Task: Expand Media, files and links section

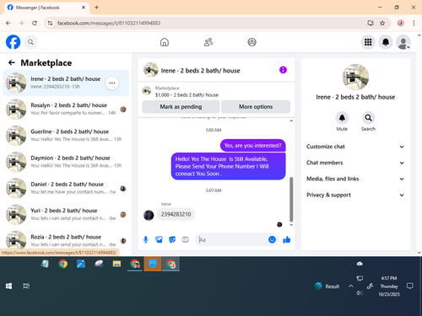Action: (355, 179)
